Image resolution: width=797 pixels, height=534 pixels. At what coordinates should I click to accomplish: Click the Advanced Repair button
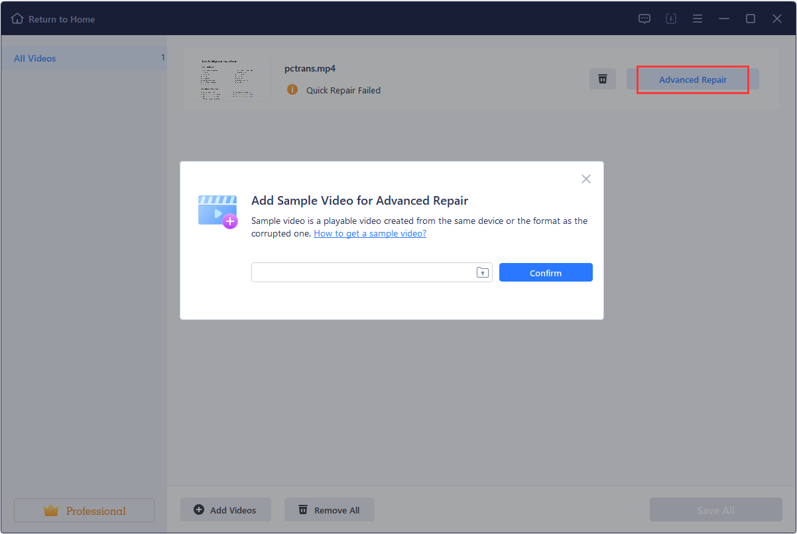(692, 79)
